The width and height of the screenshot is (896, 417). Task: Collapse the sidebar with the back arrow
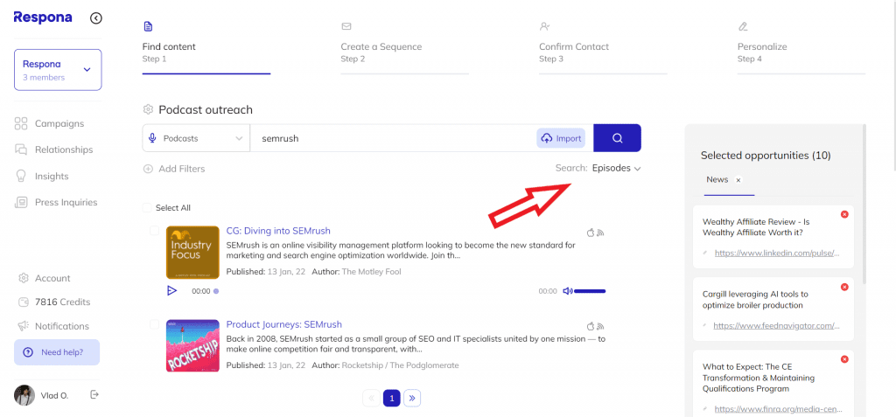tap(96, 18)
